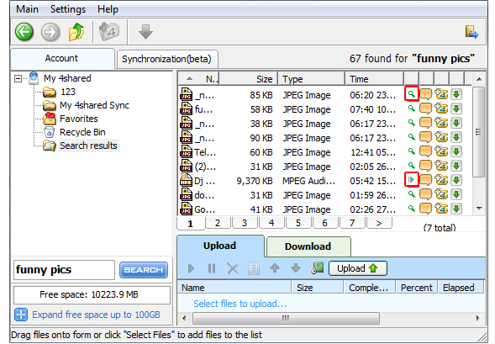Viewport: 495px width, 344px height.
Task: Click the horizontal scrollbar in upload list
Action: point(286,318)
